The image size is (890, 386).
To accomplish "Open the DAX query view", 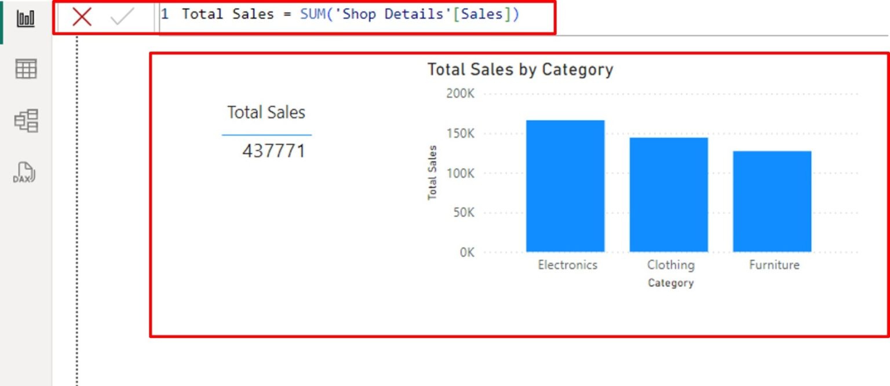I will coord(23,171).
